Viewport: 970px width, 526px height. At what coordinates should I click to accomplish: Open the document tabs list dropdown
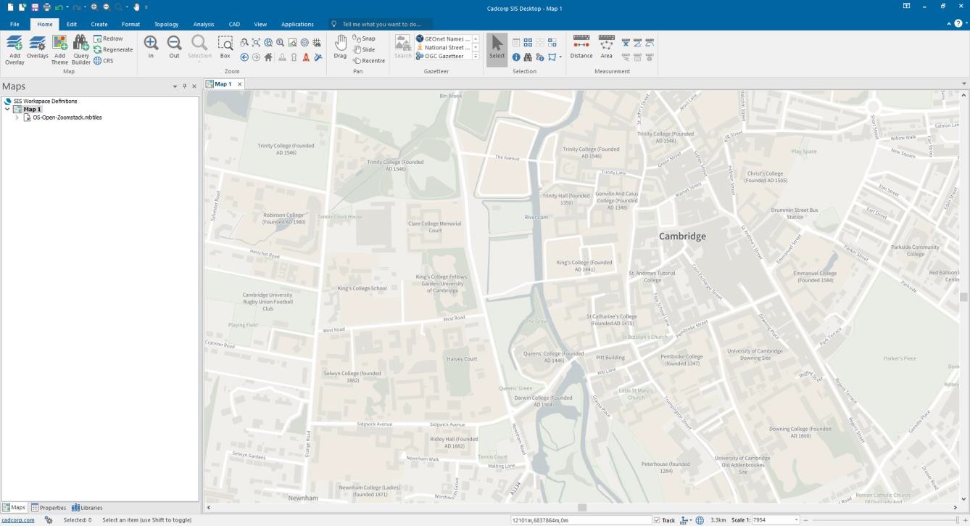(963, 84)
